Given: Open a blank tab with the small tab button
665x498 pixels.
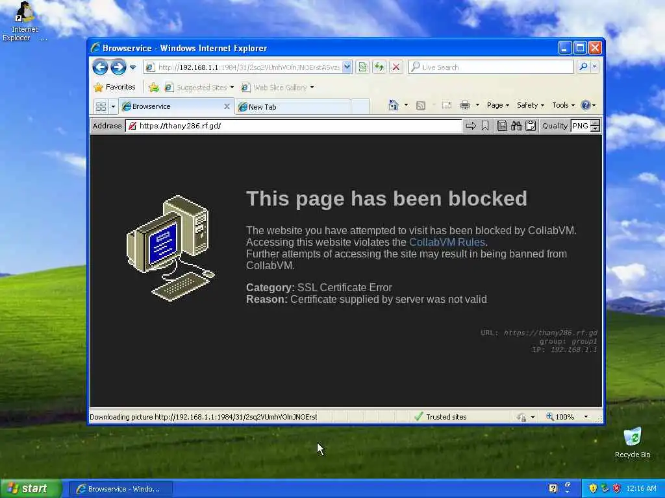Looking at the screenshot, I should [x=360, y=107].
